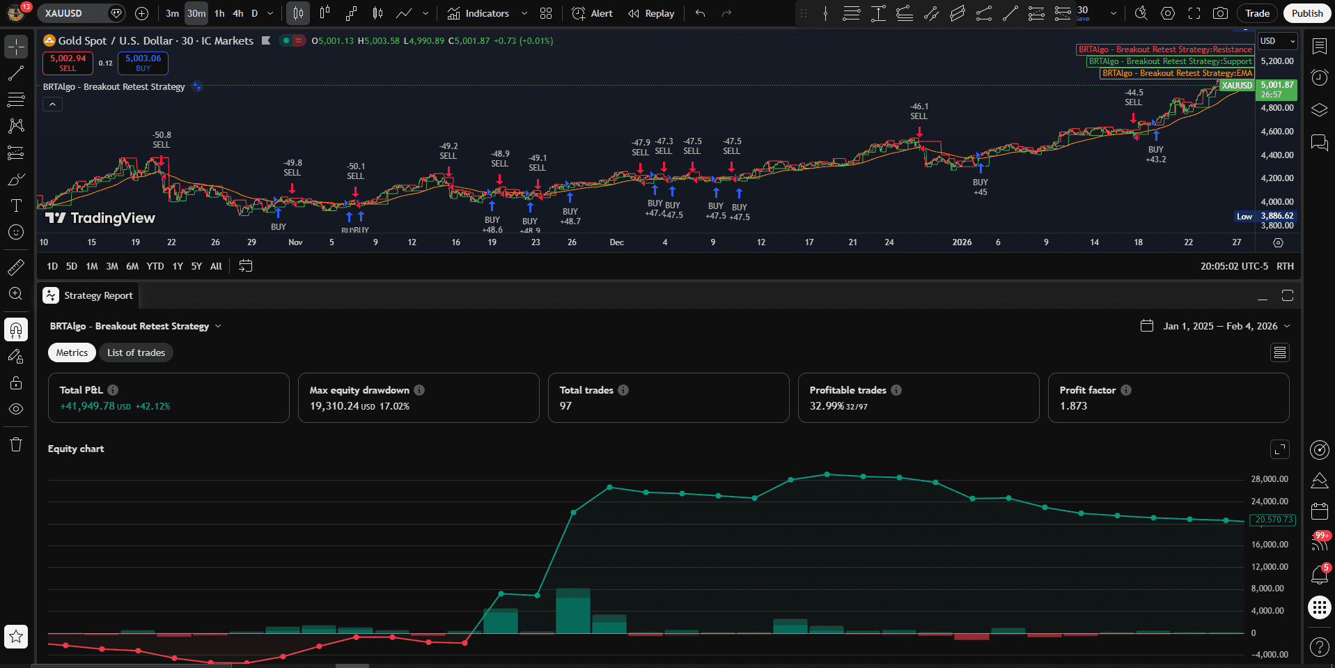Open indicator templates dropdown beside Indicators
Viewport: 1335px width, 668px height.
pos(524,13)
